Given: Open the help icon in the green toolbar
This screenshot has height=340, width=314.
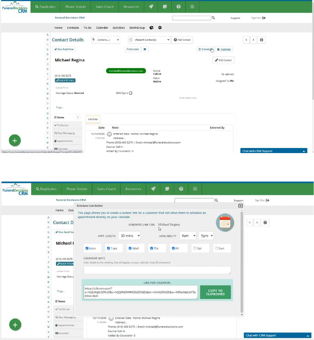Looking at the screenshot, I should coord(178,6).
